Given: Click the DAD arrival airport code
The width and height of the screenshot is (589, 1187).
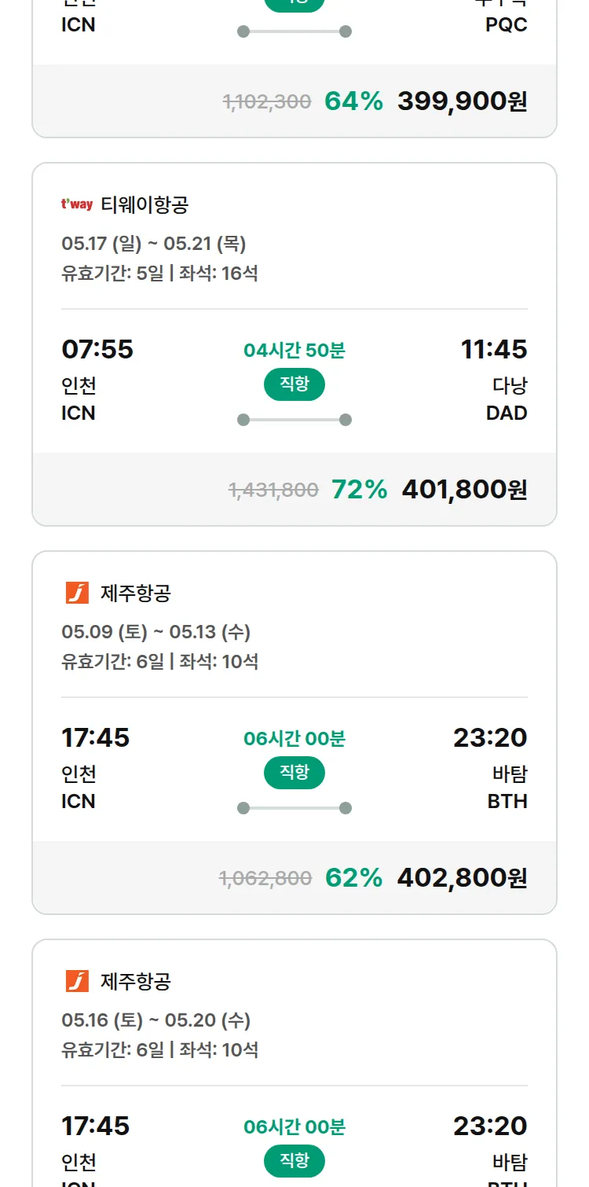Looking at the screenshot, I should pos(507,413).
